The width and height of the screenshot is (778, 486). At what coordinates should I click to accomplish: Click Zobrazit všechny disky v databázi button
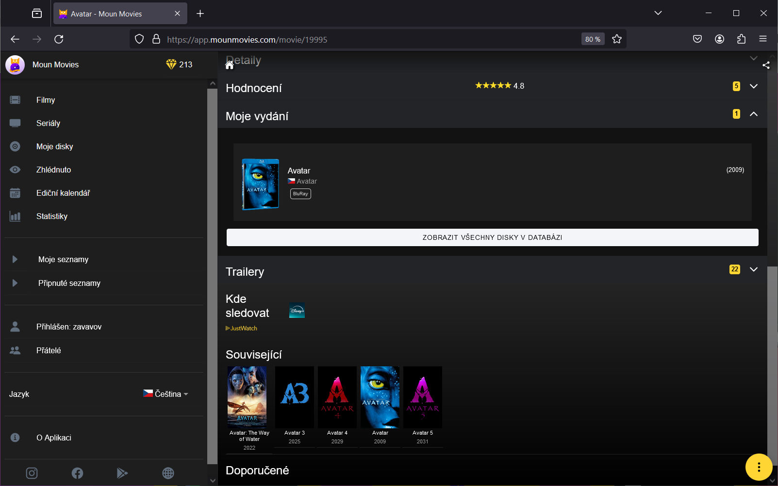pyautogui.click(x=492, y=237)
